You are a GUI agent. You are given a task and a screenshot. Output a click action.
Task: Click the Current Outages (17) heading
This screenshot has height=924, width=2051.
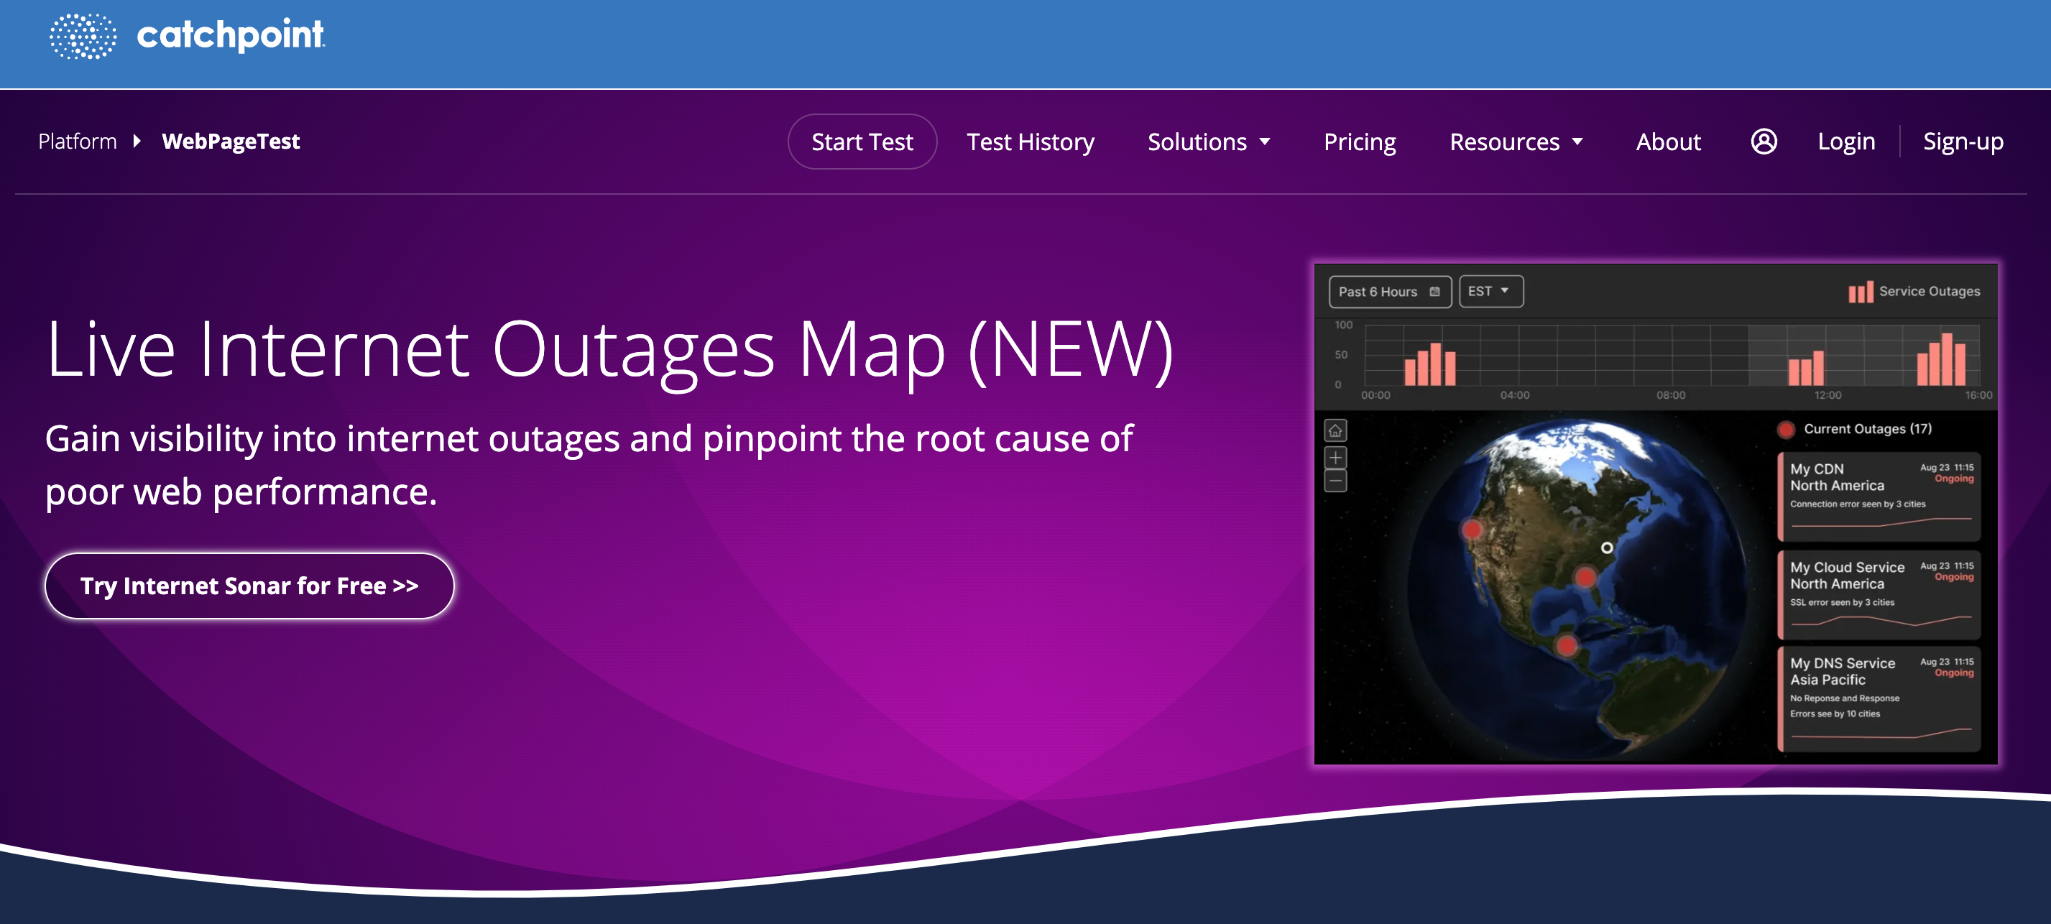point(1867,429)
